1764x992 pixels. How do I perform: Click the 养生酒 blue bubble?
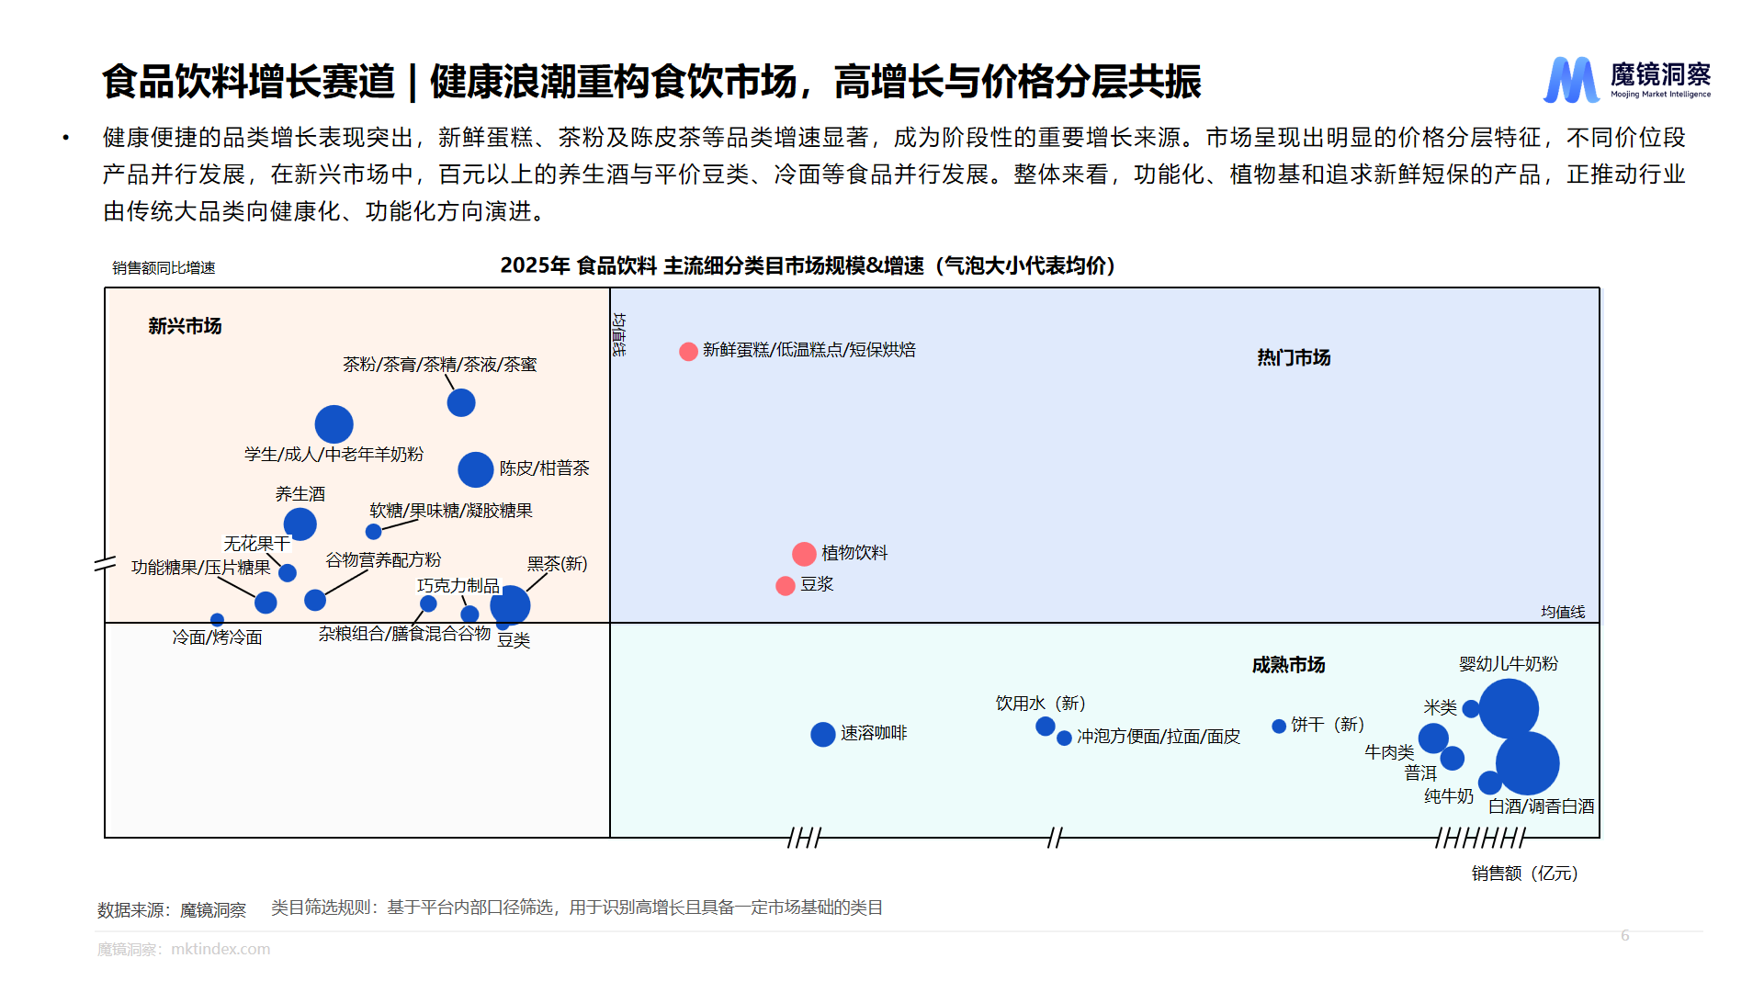click(300, 524)
